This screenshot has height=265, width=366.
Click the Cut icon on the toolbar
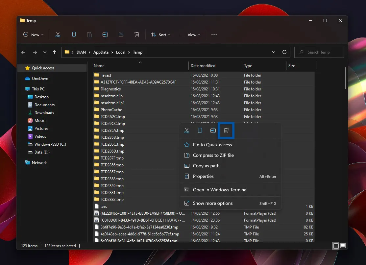pos(58,35)
